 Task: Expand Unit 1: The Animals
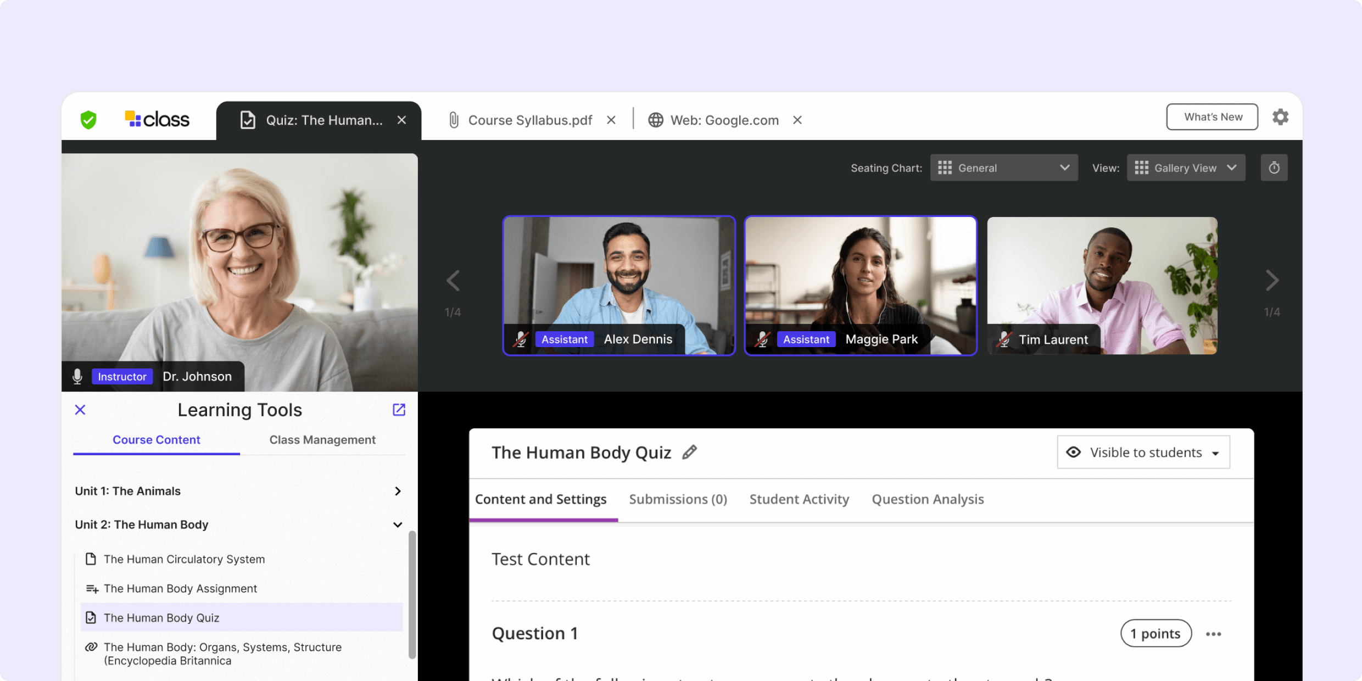tap(398, 491)
